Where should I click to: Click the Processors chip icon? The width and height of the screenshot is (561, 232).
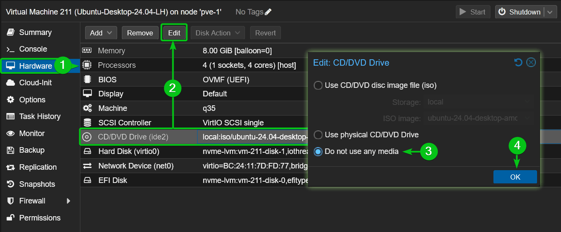coord(87,65)
